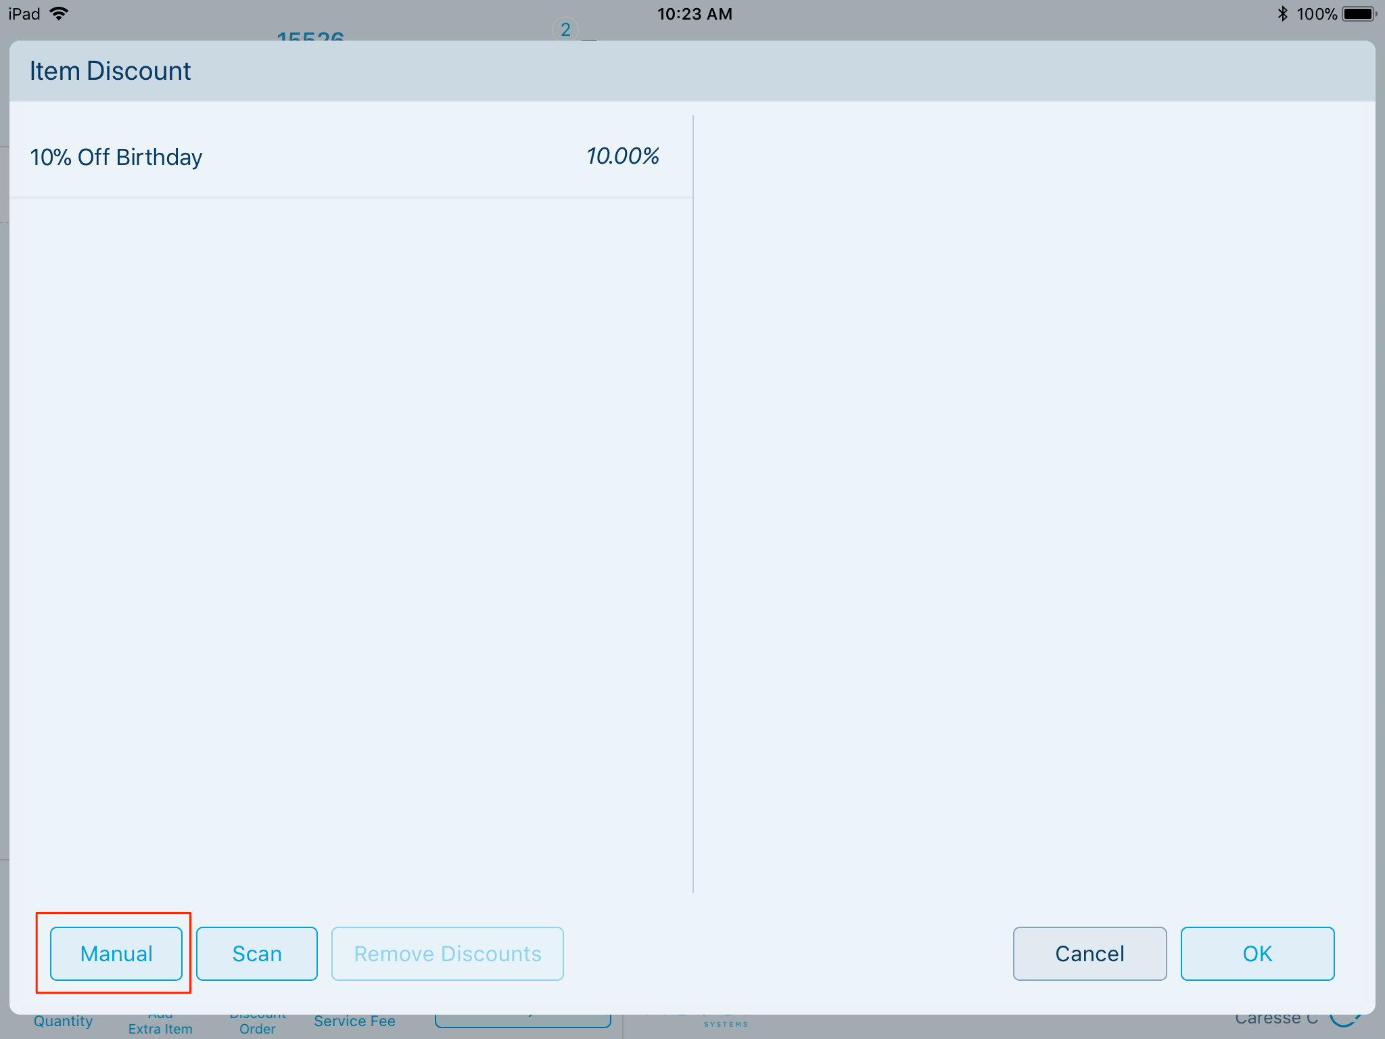
Task: Click the 10.00% discount value
Action: 621,156
